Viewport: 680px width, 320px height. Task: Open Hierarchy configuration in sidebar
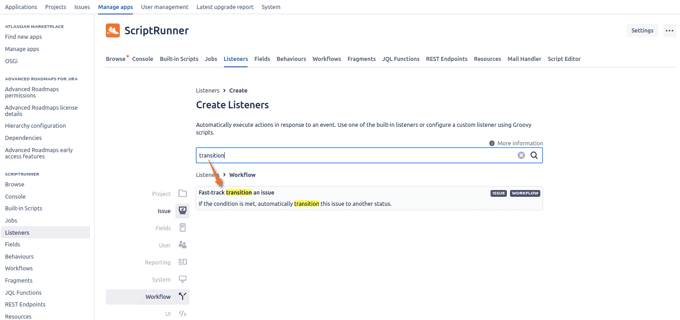35,126
